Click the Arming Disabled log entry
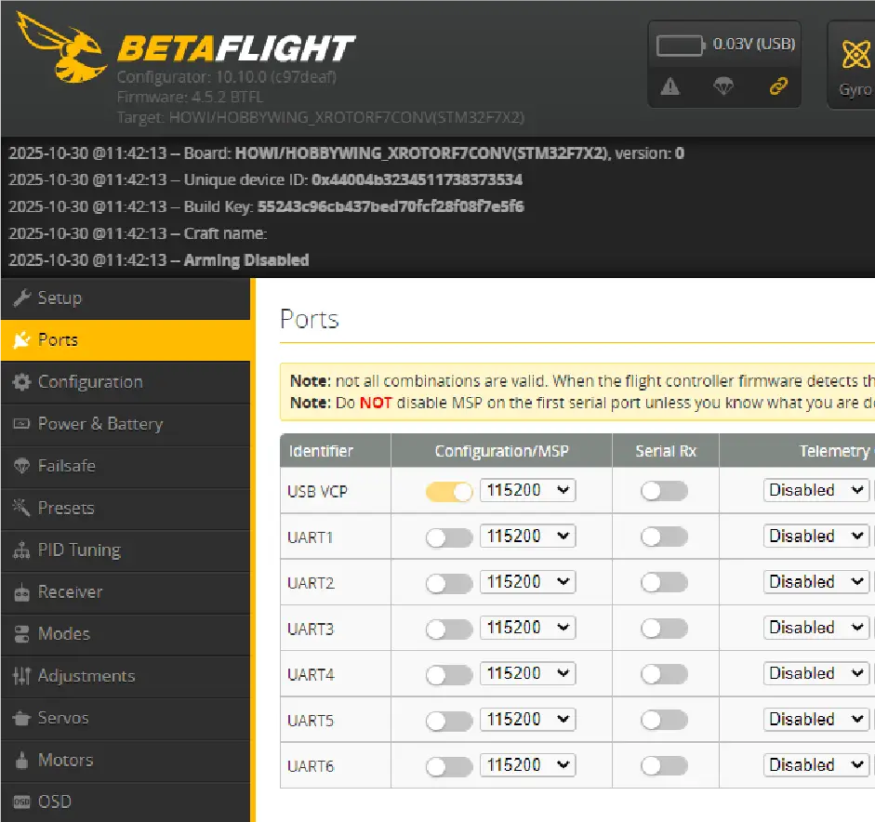Screen dimensions: 875x822 (x=245, y=260)
